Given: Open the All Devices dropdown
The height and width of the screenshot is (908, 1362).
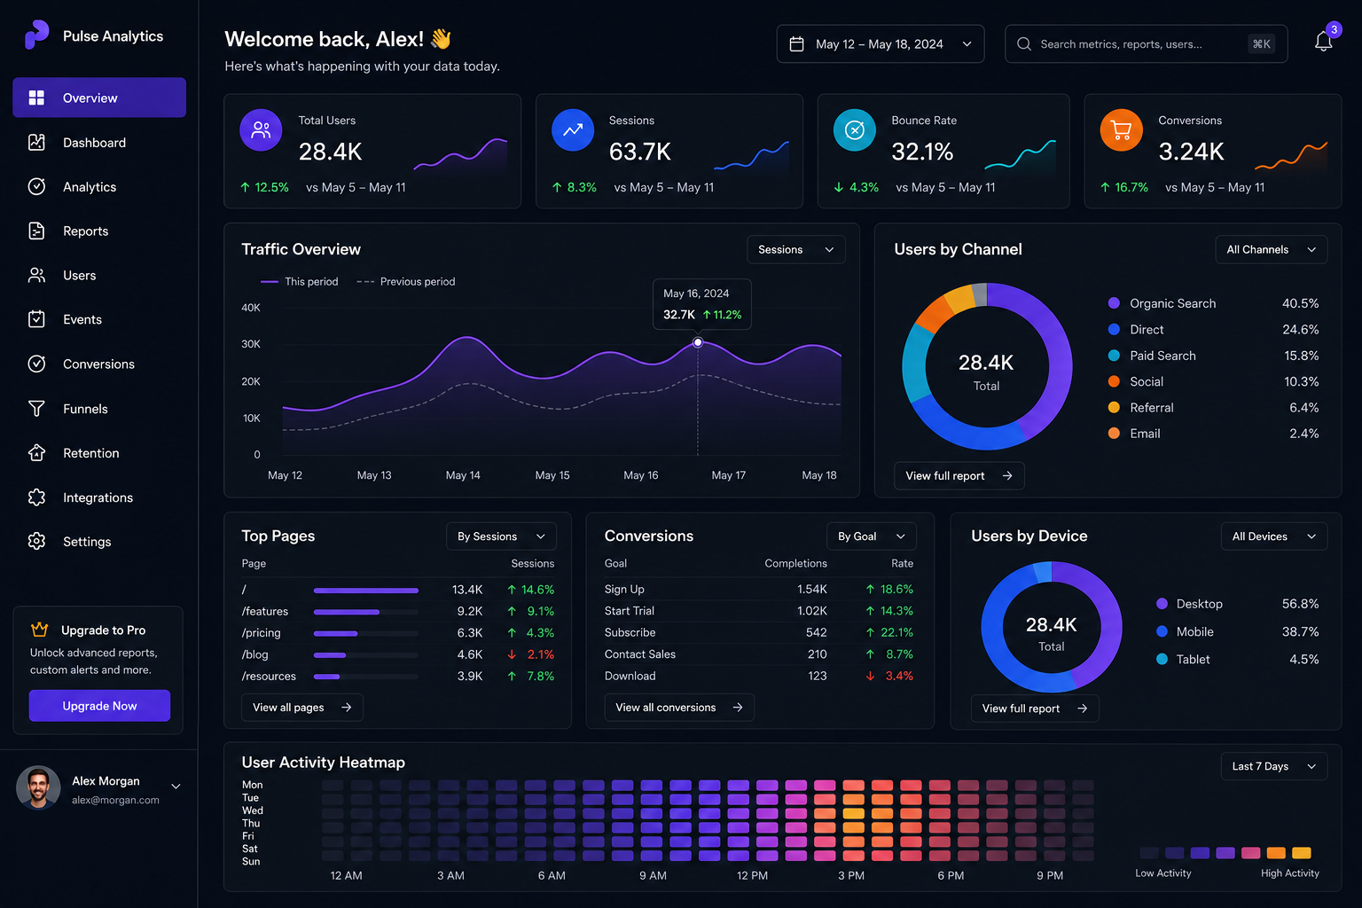Looking at the screenshot, I should [1273, 536].
